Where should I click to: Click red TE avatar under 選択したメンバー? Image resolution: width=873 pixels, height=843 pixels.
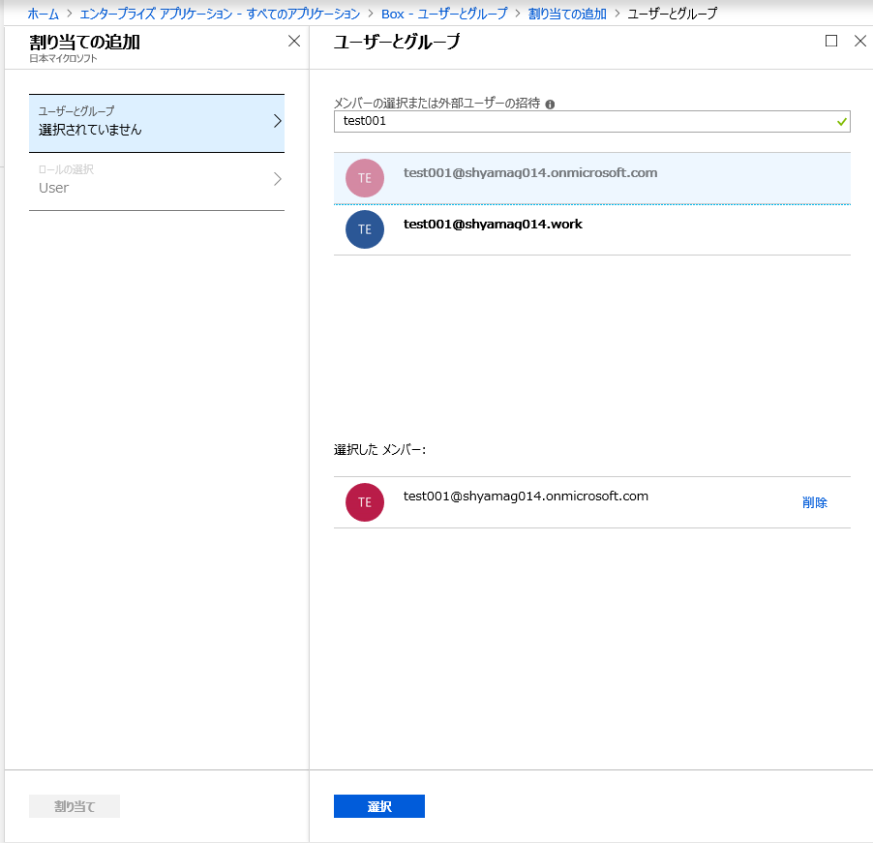(365, 502)
